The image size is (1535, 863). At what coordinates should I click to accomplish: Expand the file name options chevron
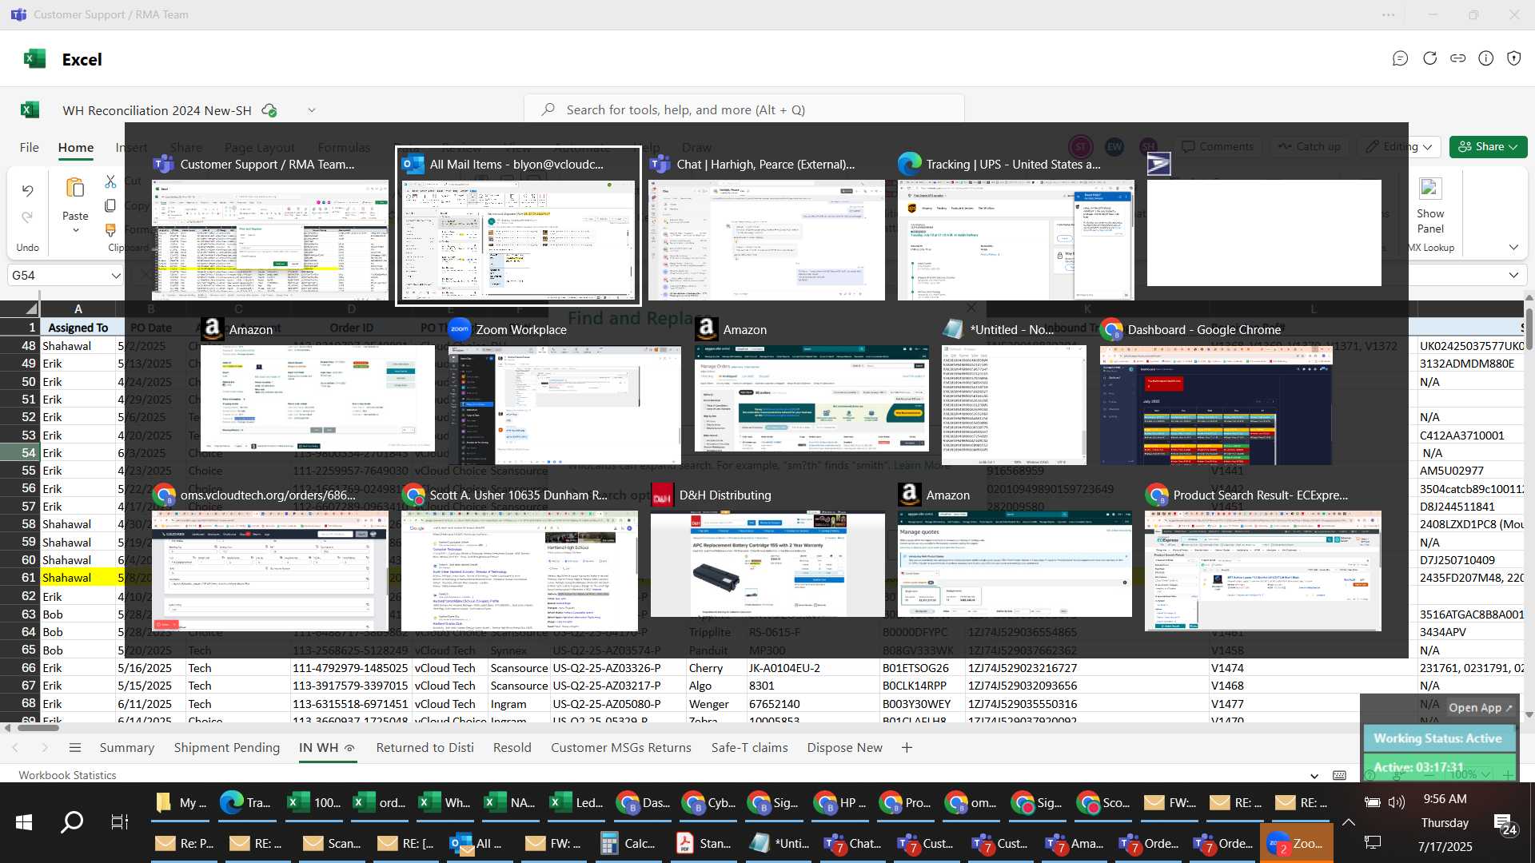click(312, 110)
